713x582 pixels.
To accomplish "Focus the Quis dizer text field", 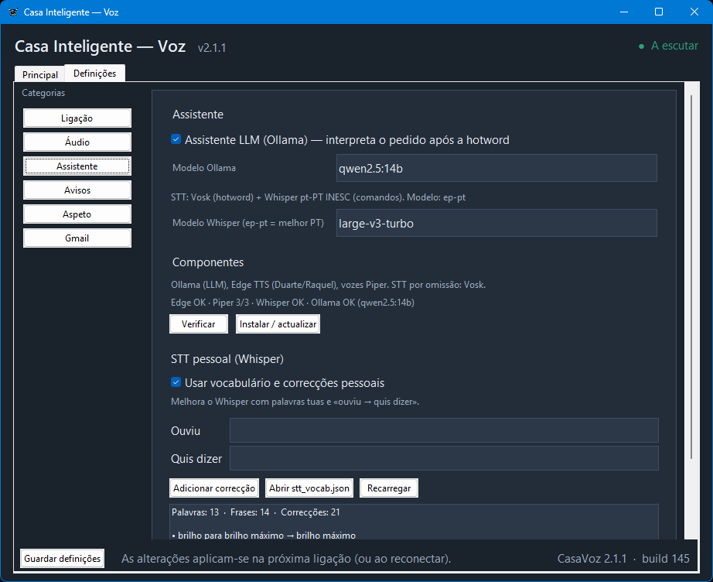I will (444, 458).
